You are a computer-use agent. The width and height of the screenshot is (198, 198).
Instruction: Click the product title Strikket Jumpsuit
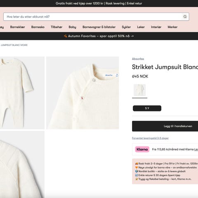165,67
